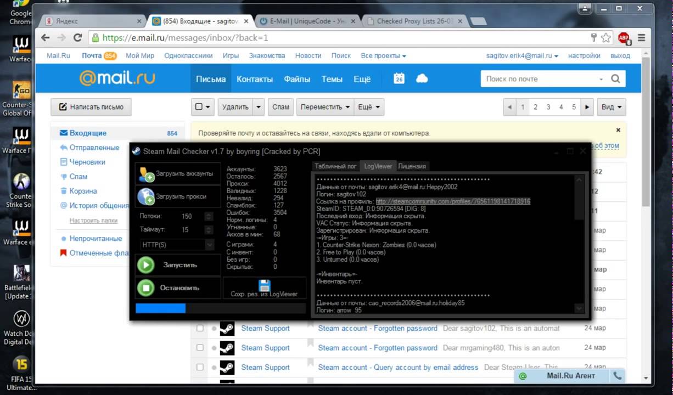Go to the next mail page arrow
Viewport: 673px width, 395px height.
click(587, 107)
